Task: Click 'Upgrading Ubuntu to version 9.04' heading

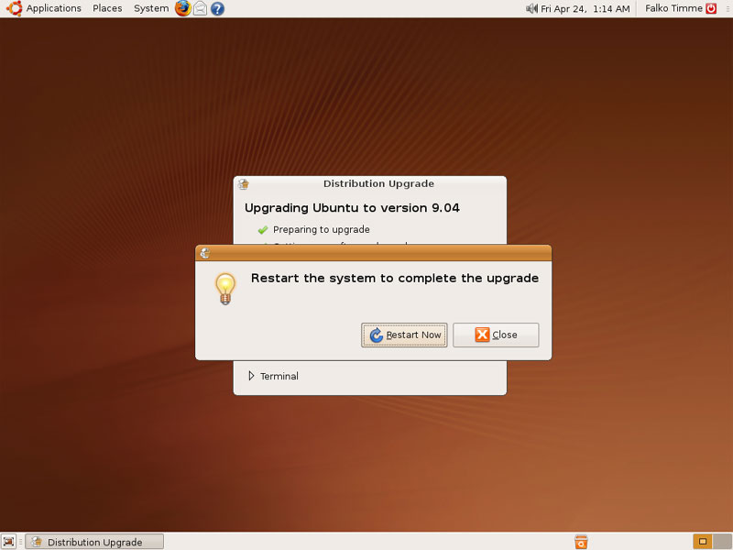Action: [x=352, y=208]
